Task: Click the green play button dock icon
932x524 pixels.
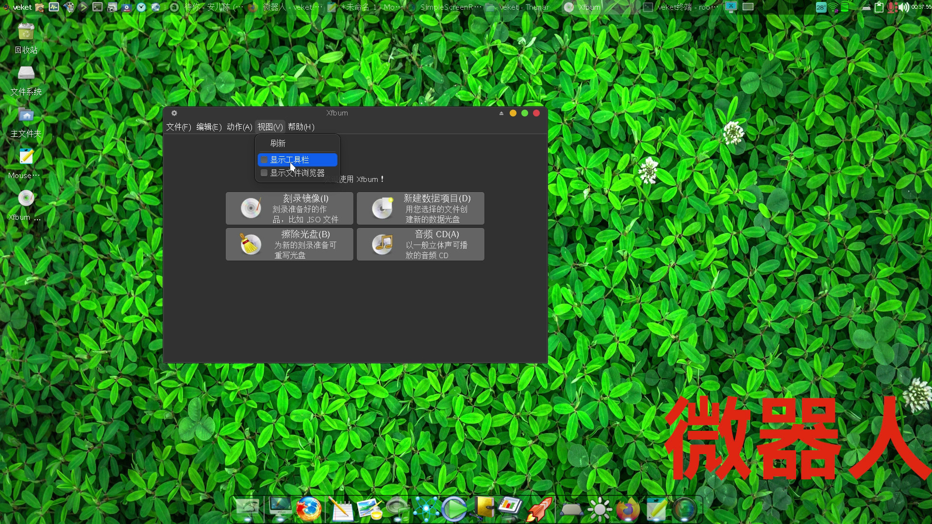Action: tap(455, 509)
